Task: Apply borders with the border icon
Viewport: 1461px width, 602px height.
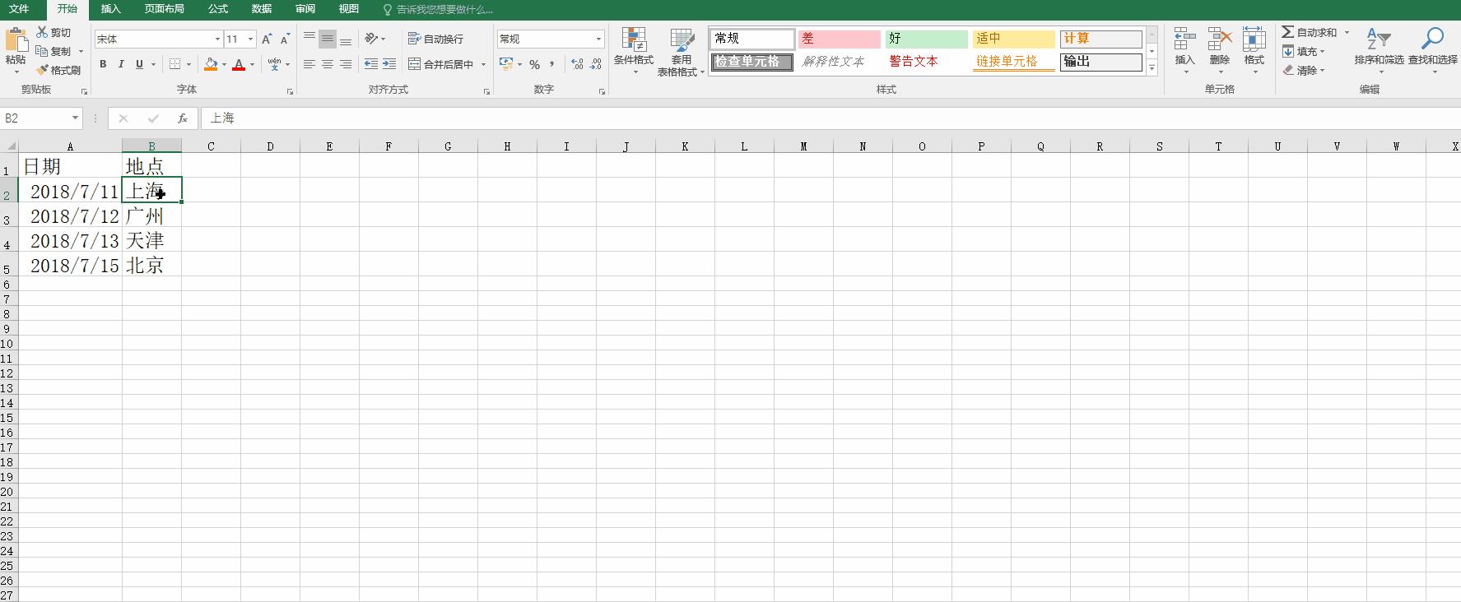Action: click(x=174, y=64)
